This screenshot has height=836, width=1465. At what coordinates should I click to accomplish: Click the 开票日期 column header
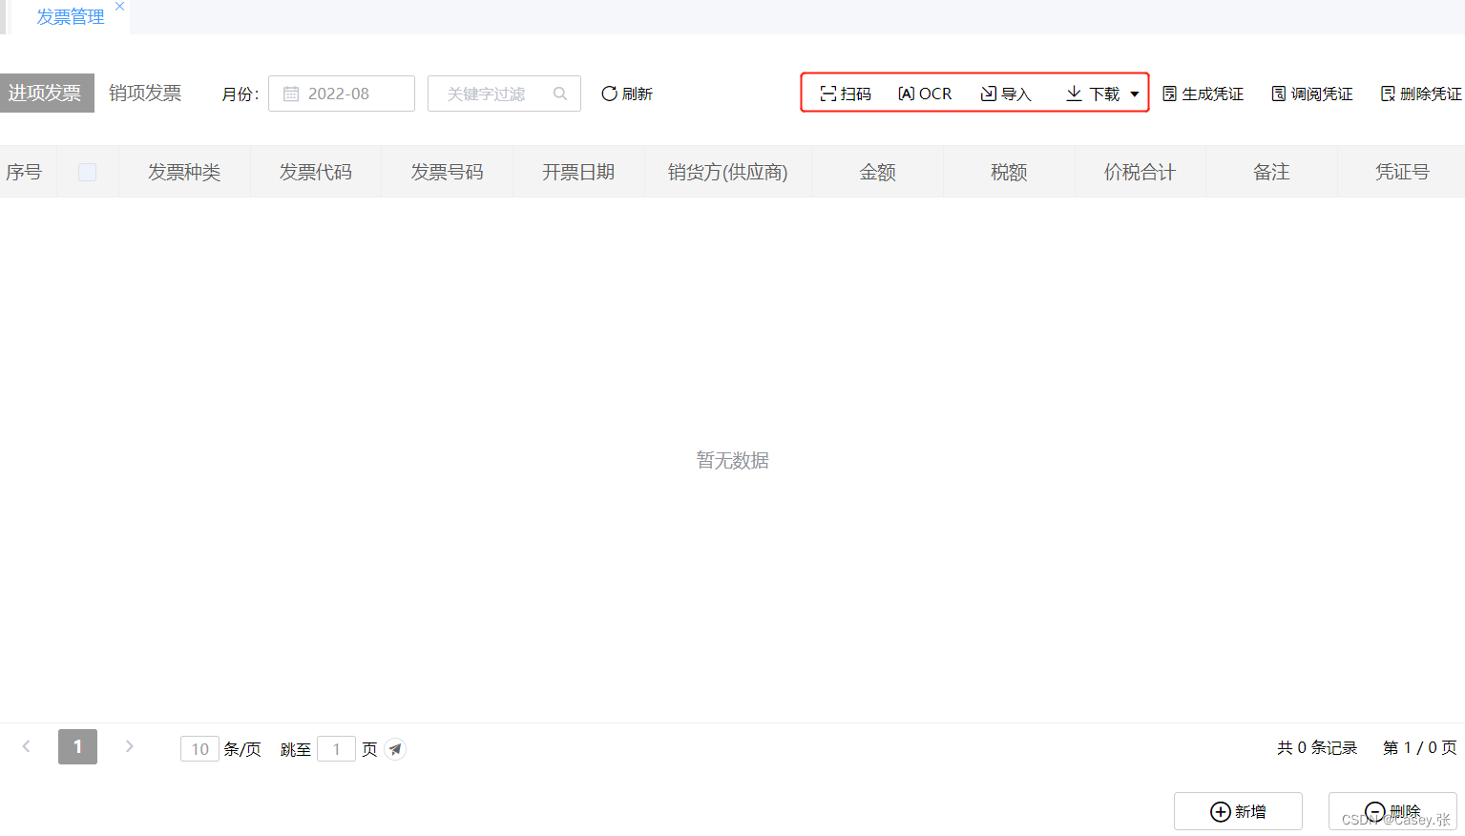tap(578, 172)
